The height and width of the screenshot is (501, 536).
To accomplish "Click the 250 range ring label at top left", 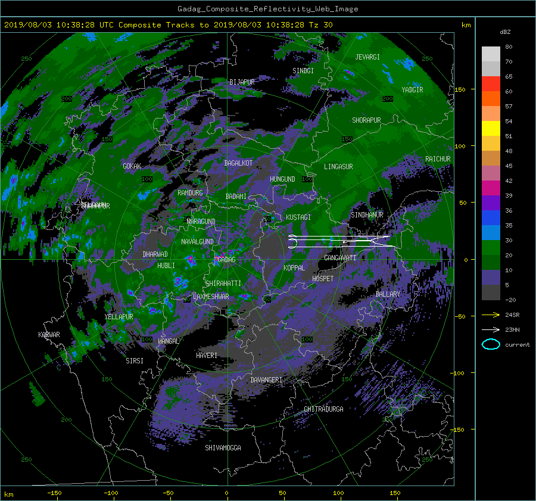I will (26, 59).
